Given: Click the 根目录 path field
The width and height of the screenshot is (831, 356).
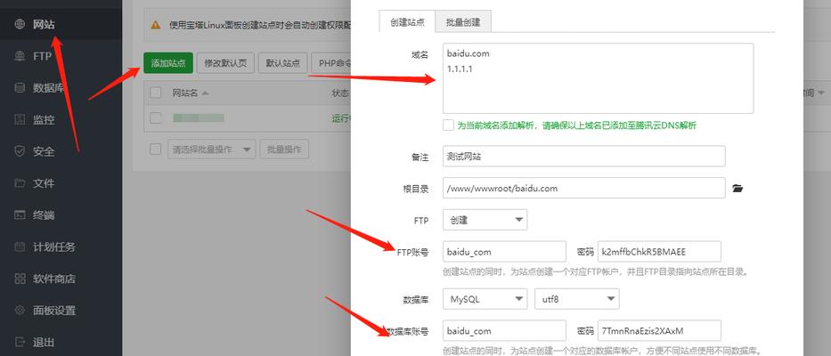Looking at the screenshot, I should 584,188.
